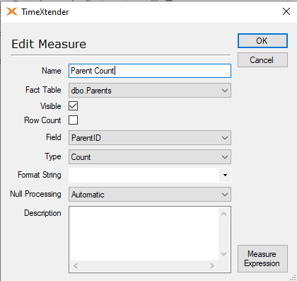The width and height of the screenshot is (297, 281).
Task: Click the dialog resize grip corner
Action: (292, 277)
